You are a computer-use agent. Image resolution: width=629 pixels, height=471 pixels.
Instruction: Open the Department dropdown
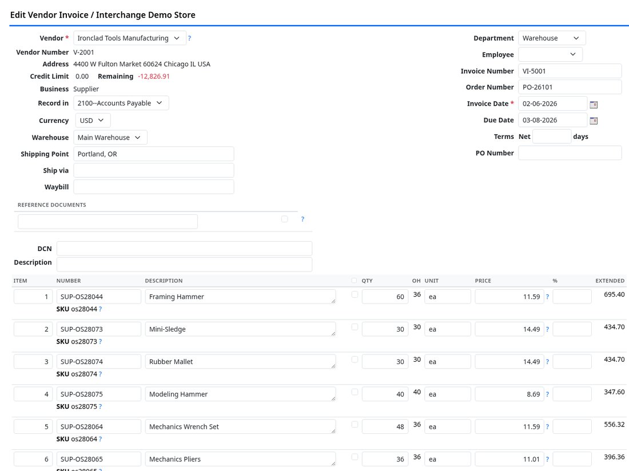click(552, 38)
